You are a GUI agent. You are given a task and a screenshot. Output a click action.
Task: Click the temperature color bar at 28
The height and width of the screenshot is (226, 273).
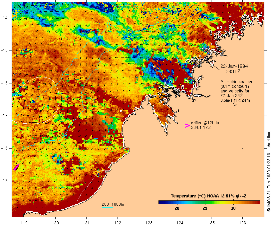click(x=177, y=202)
